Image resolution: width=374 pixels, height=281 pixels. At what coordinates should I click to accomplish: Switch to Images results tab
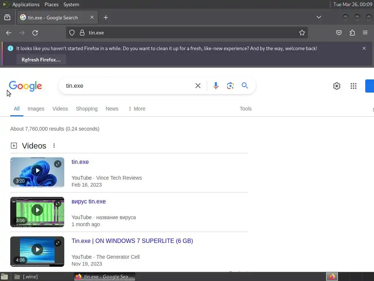click(x=36, y=109)
